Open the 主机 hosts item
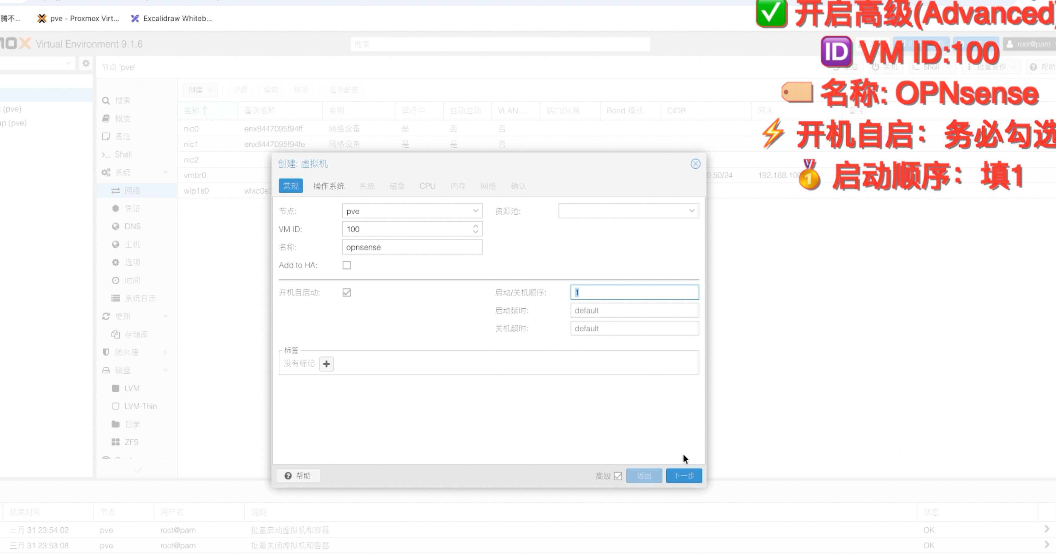Image resolution: width=1056 pixels, height=556 pixels. pos(132,244)
